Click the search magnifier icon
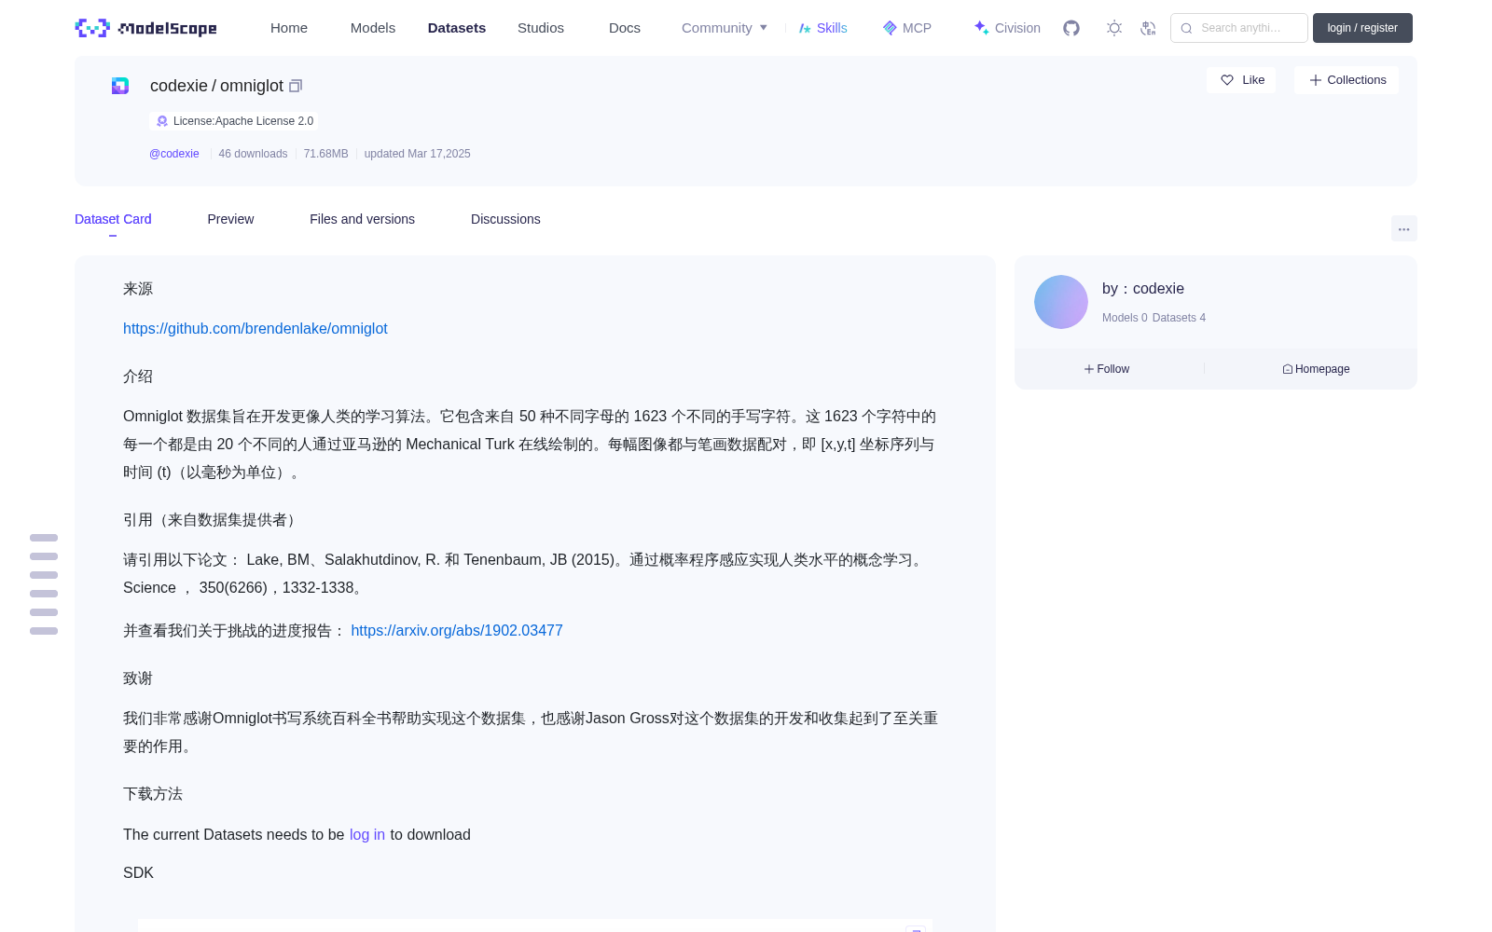Viewport: 1492px width, 932px height. (1186, 28)
